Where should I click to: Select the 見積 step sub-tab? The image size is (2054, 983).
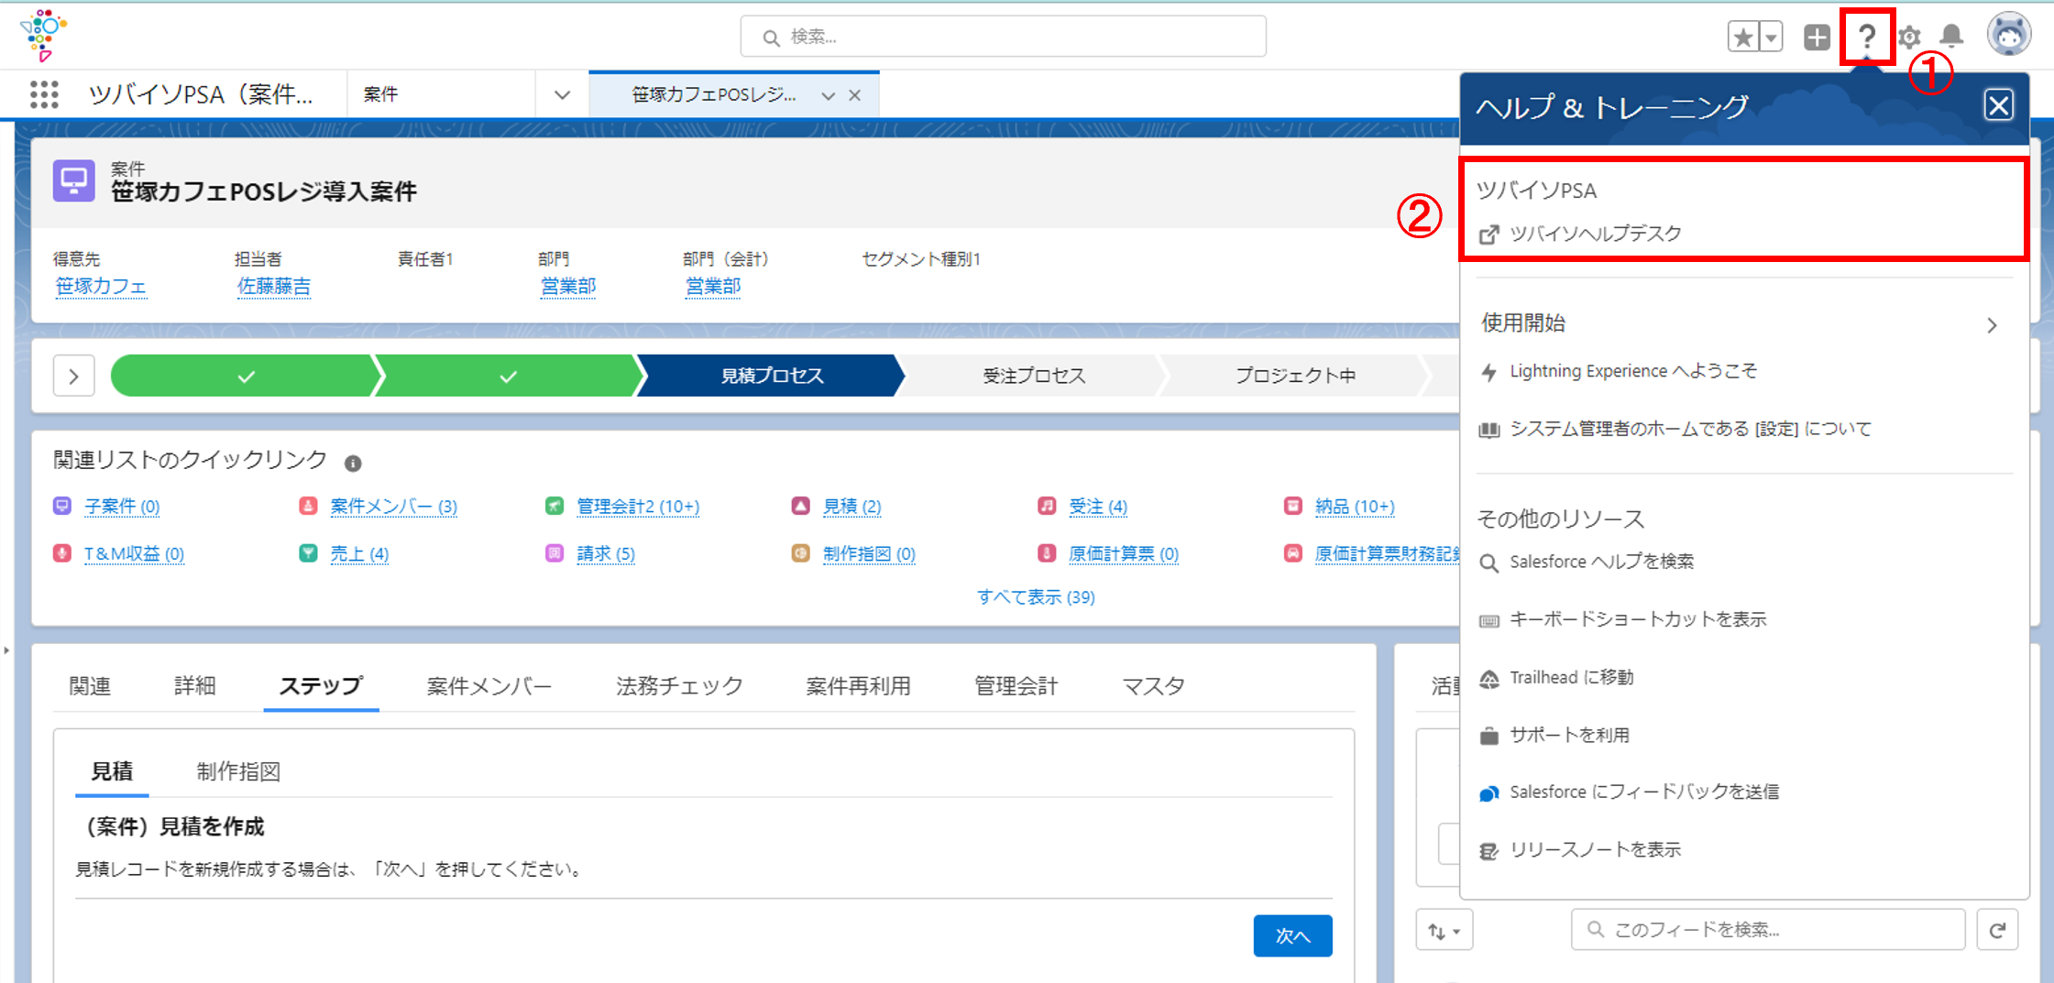[112, 771]
